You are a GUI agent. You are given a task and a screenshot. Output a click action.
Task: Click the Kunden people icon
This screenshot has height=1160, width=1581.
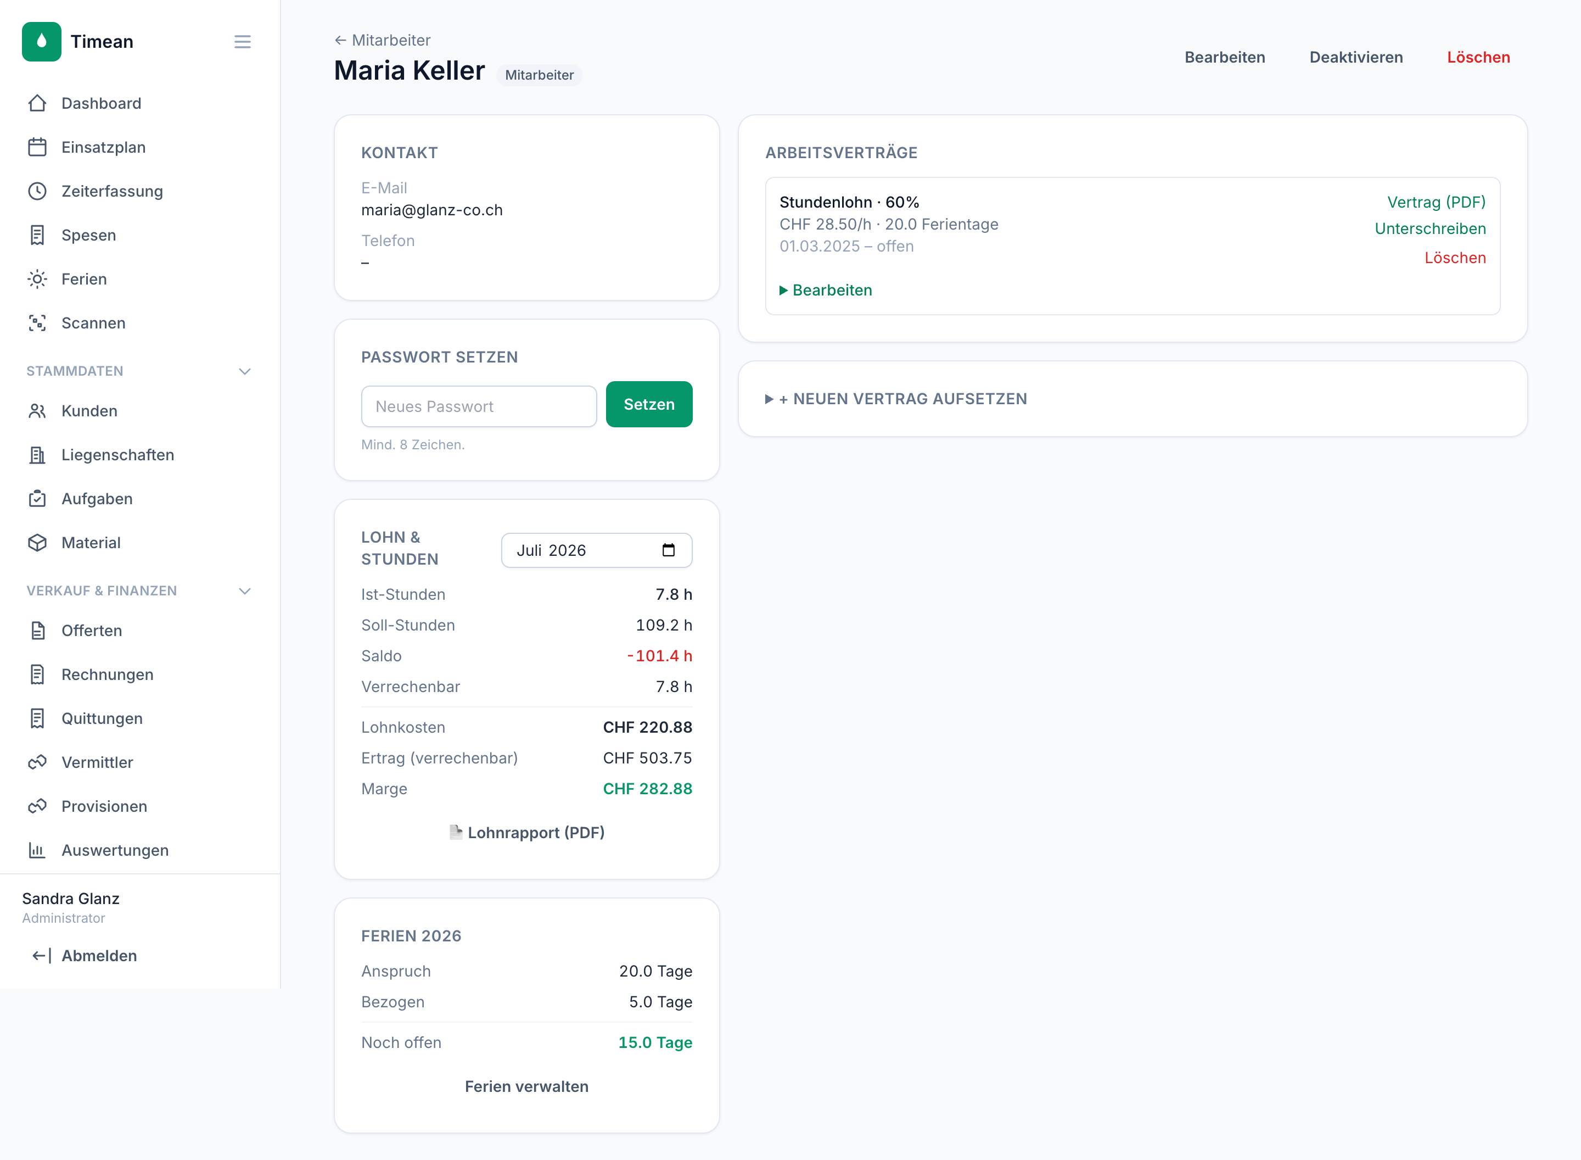click(x=37, y=411)
